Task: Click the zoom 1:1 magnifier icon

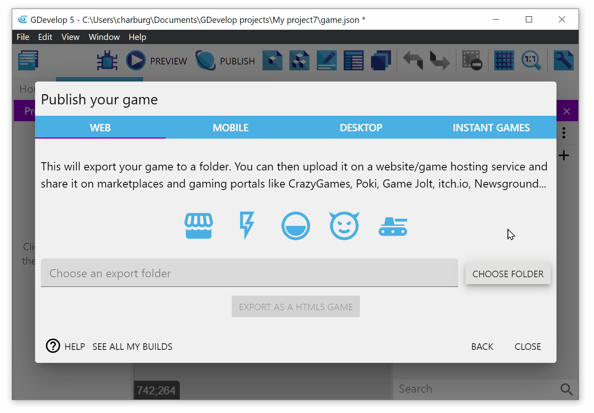Action: tap(531, 61)
